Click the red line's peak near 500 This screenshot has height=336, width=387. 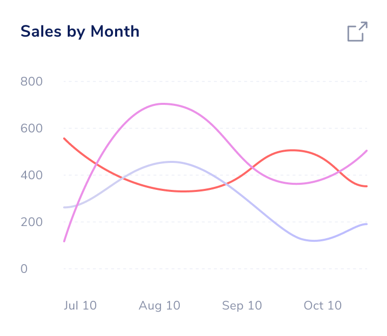click(292, 150)
